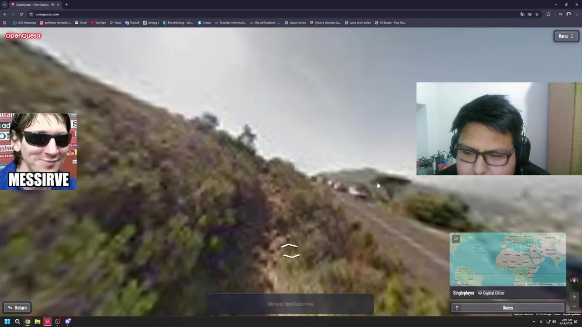582x327 pixels.
Task: Open WhatsApp bookmark
Action: (x=25, y=23)
